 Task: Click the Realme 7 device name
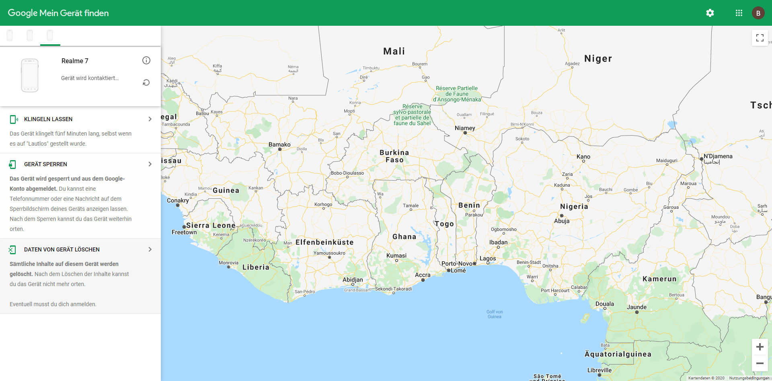click(75, 61)
